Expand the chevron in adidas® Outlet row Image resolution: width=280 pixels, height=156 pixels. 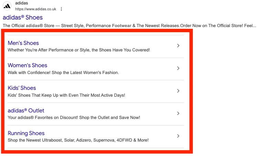point(178,113)
